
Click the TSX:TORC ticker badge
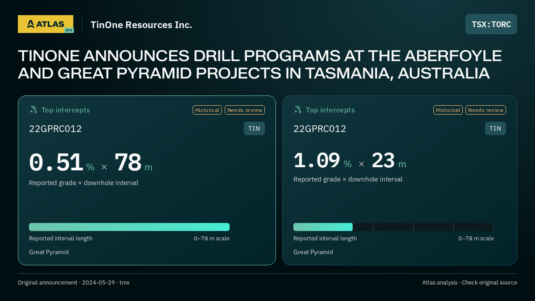click(491, 24)
